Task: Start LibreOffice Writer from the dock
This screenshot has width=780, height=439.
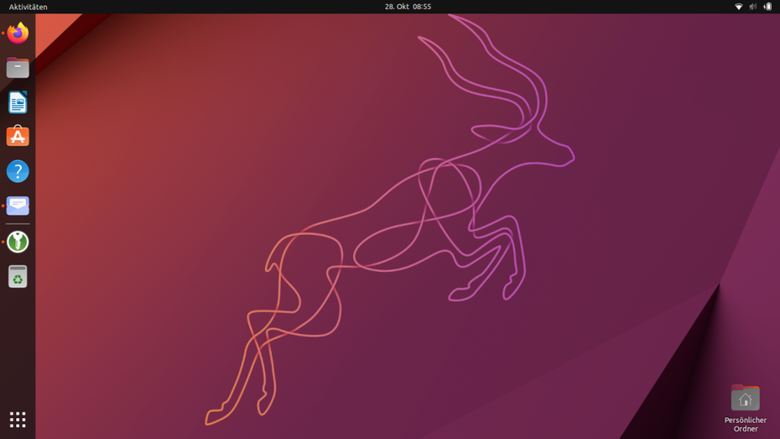Action: [x=18, y=102]
